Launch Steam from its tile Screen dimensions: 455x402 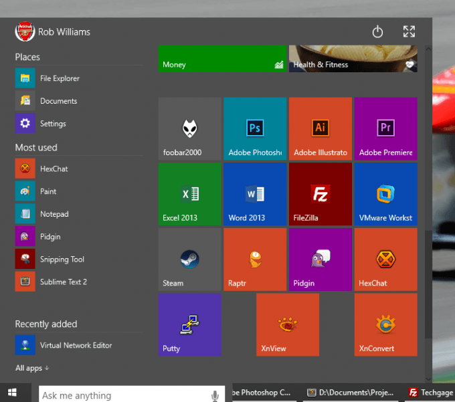[190, 260]
